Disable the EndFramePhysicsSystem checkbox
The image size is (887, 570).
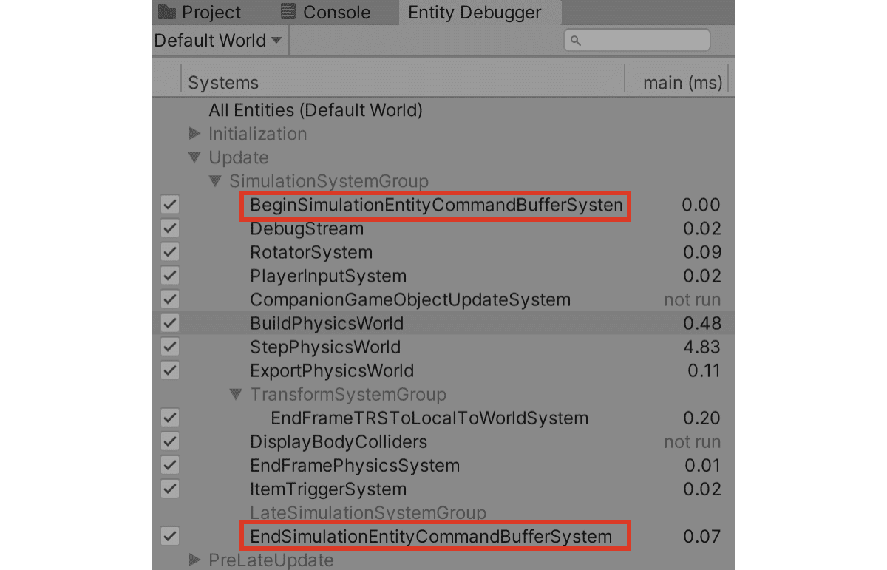pyautogui.click(x=170, y=465)
